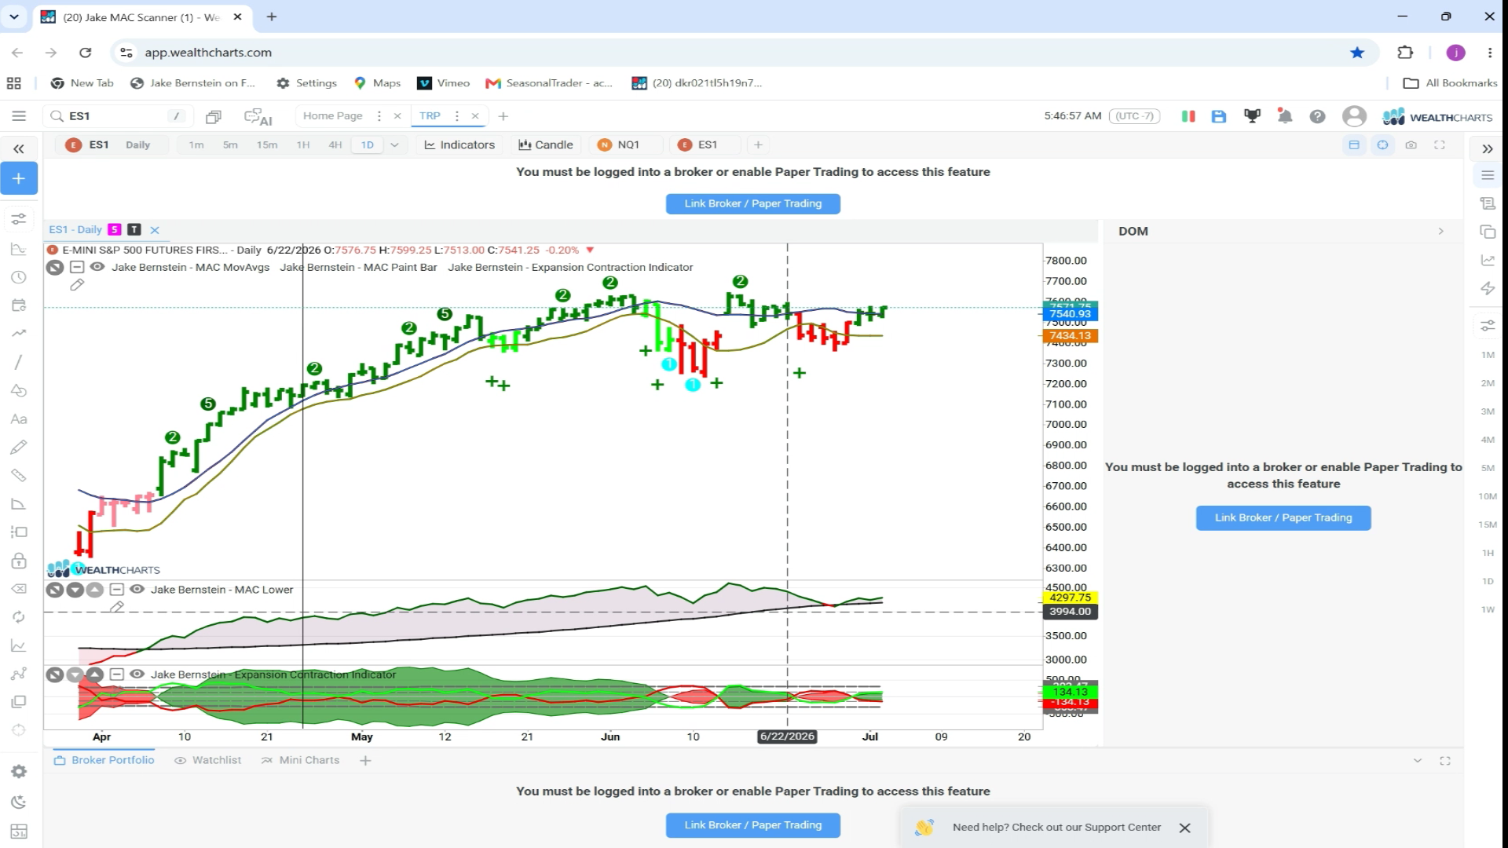Screen dimensions: 1508x848
Task: Toggle visibility of MAC Lower indicator
Action: (x=137, y=590)
